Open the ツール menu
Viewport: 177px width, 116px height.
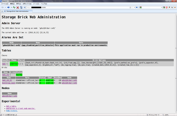36,4
